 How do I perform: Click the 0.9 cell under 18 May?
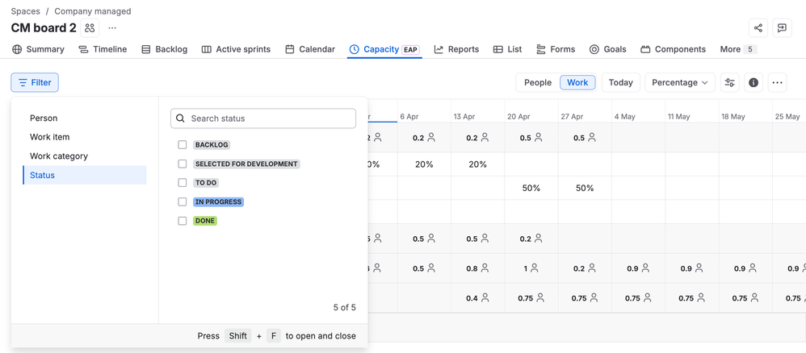[x=745, y=268]
